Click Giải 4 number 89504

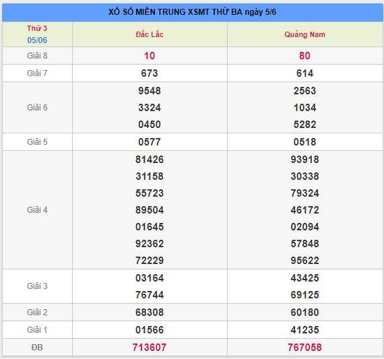[150, 210]
